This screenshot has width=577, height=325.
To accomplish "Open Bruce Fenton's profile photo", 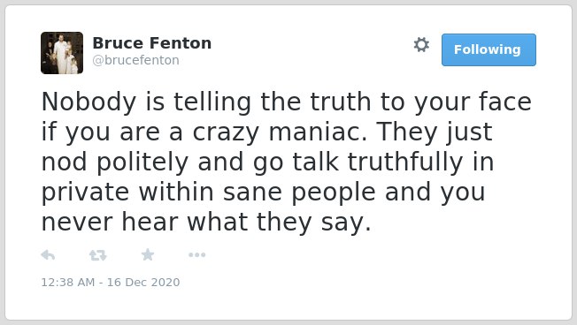I will 62,53.
